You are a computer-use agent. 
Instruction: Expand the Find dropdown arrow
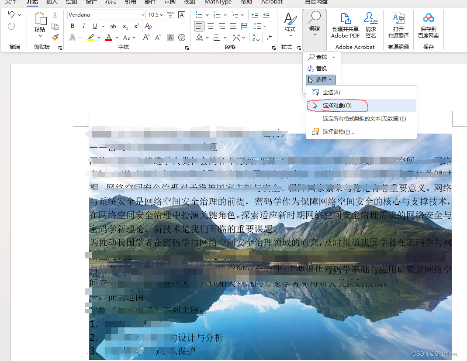(x=334, y=57)
